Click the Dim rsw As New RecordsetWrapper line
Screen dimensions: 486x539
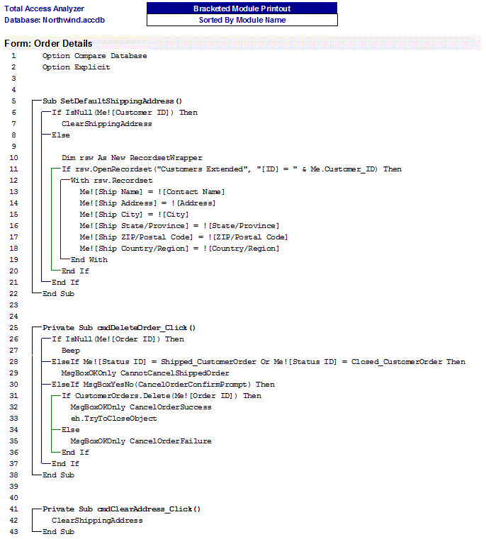132,157
